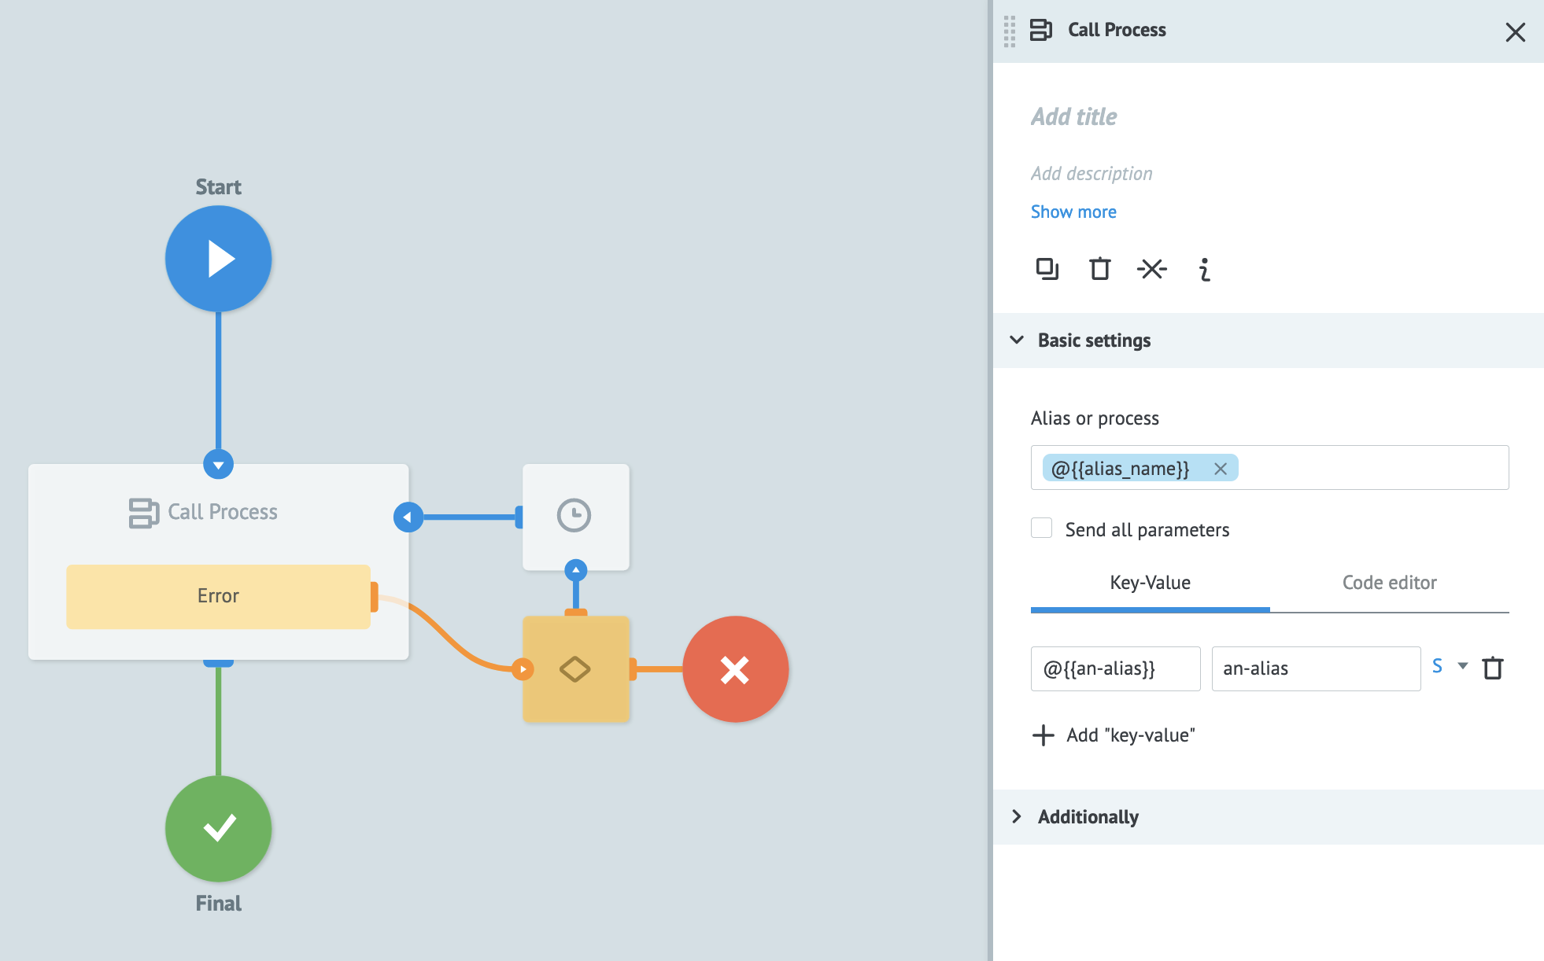Select the Key-Value tab
The image size is (1544, 961).
click(1149, 582)
